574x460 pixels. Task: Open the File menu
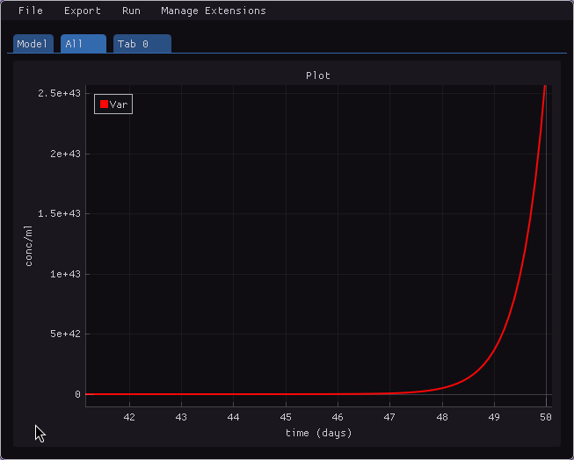[x=30, y=11]
